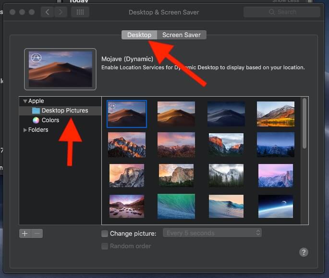Choose the pink sky mountain range wallpaper thumbnail
Viewport: 329px width, 278px height.
point(176,145)
